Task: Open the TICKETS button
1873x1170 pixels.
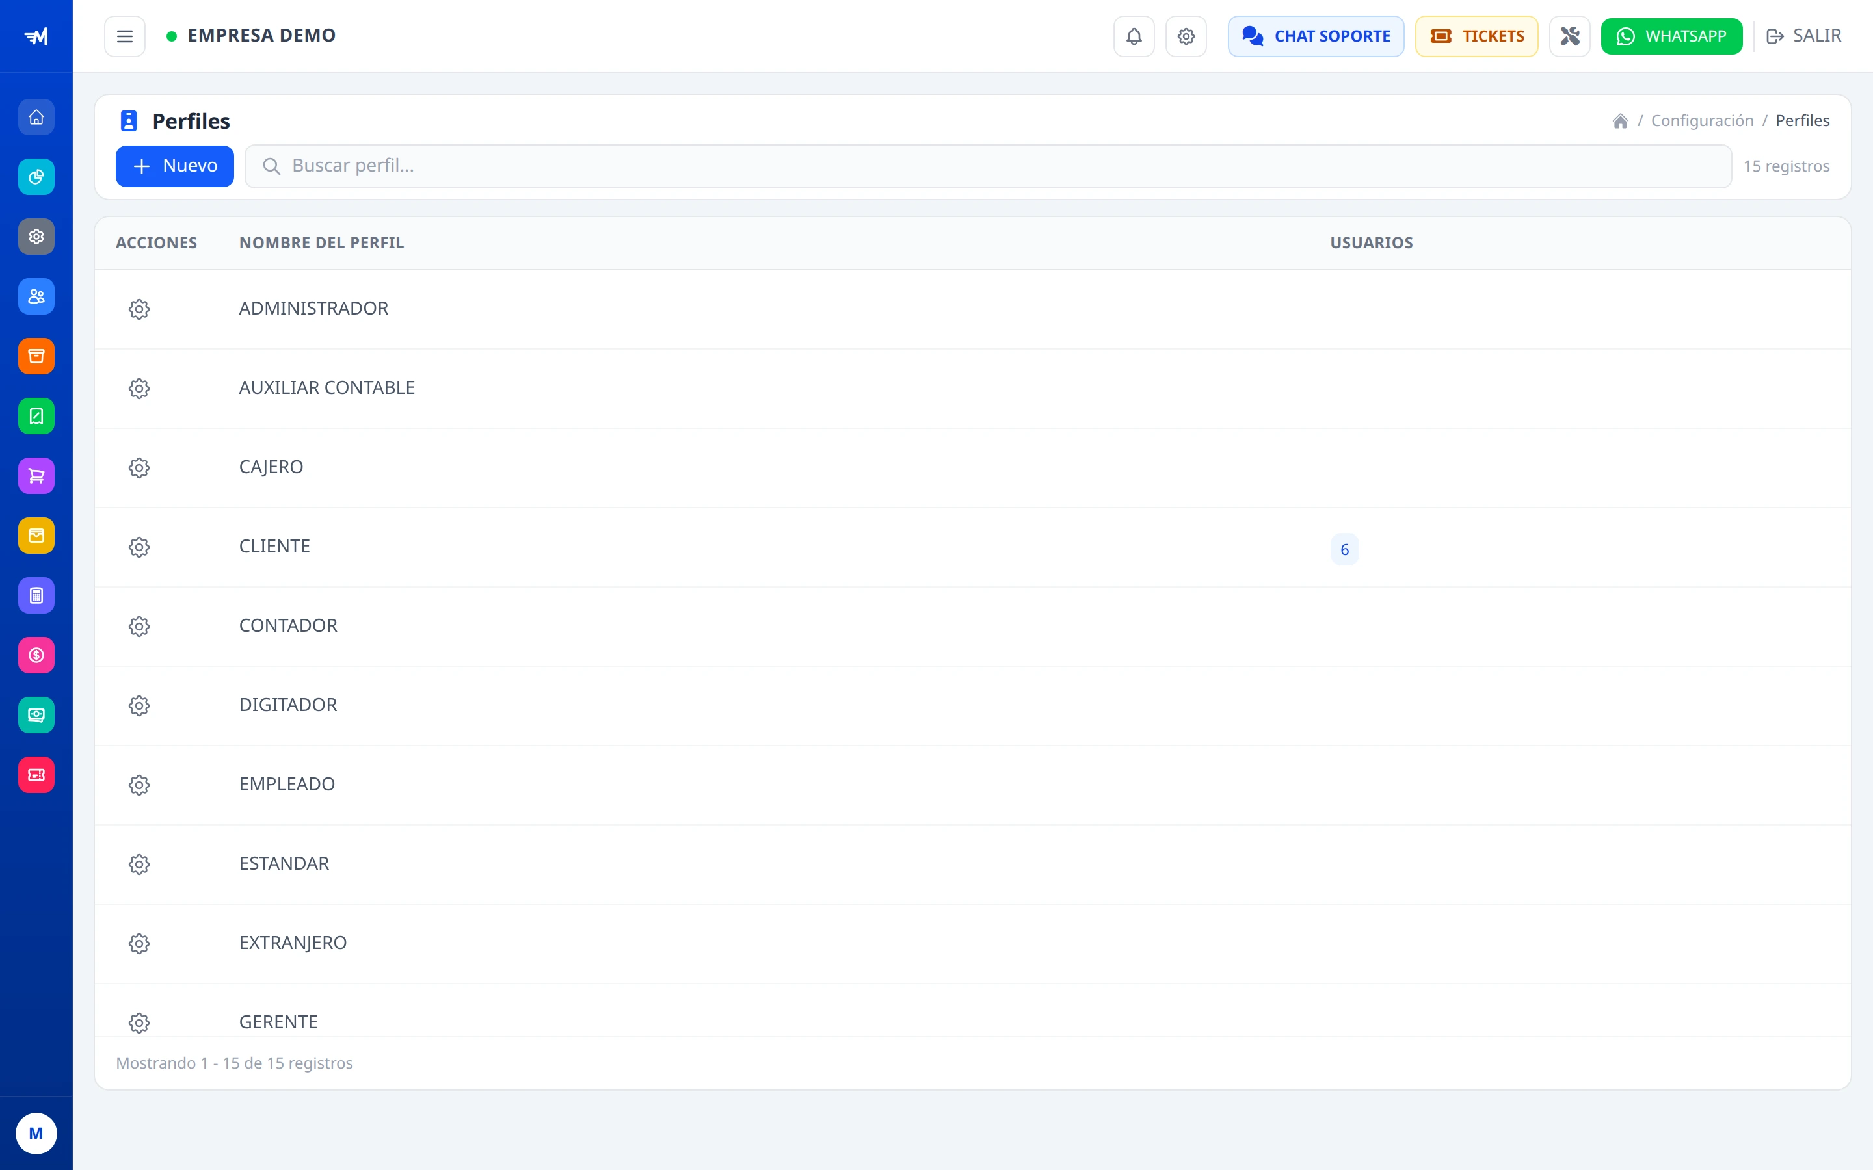Action: point(1477,36)
